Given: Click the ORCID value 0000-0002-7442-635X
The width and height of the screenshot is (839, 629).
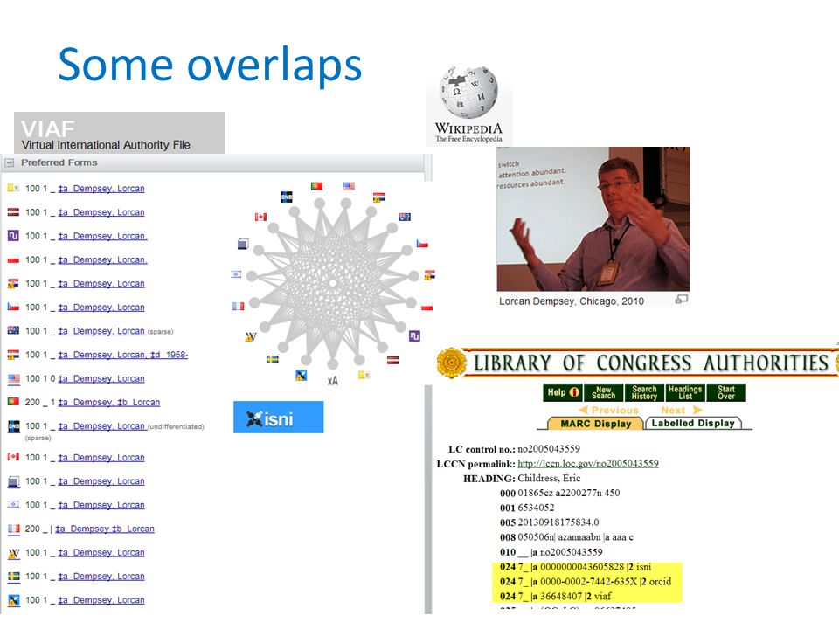Looking at the screenshot, I should point(588,582).
